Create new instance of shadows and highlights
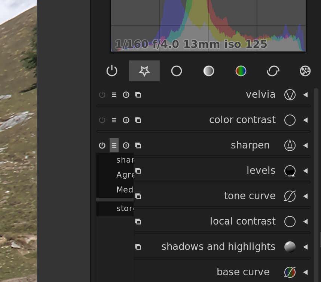The height and width of the screenshot is (282, 321). tap(138, 247)
